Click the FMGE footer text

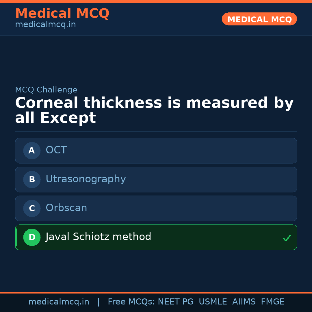272,302
